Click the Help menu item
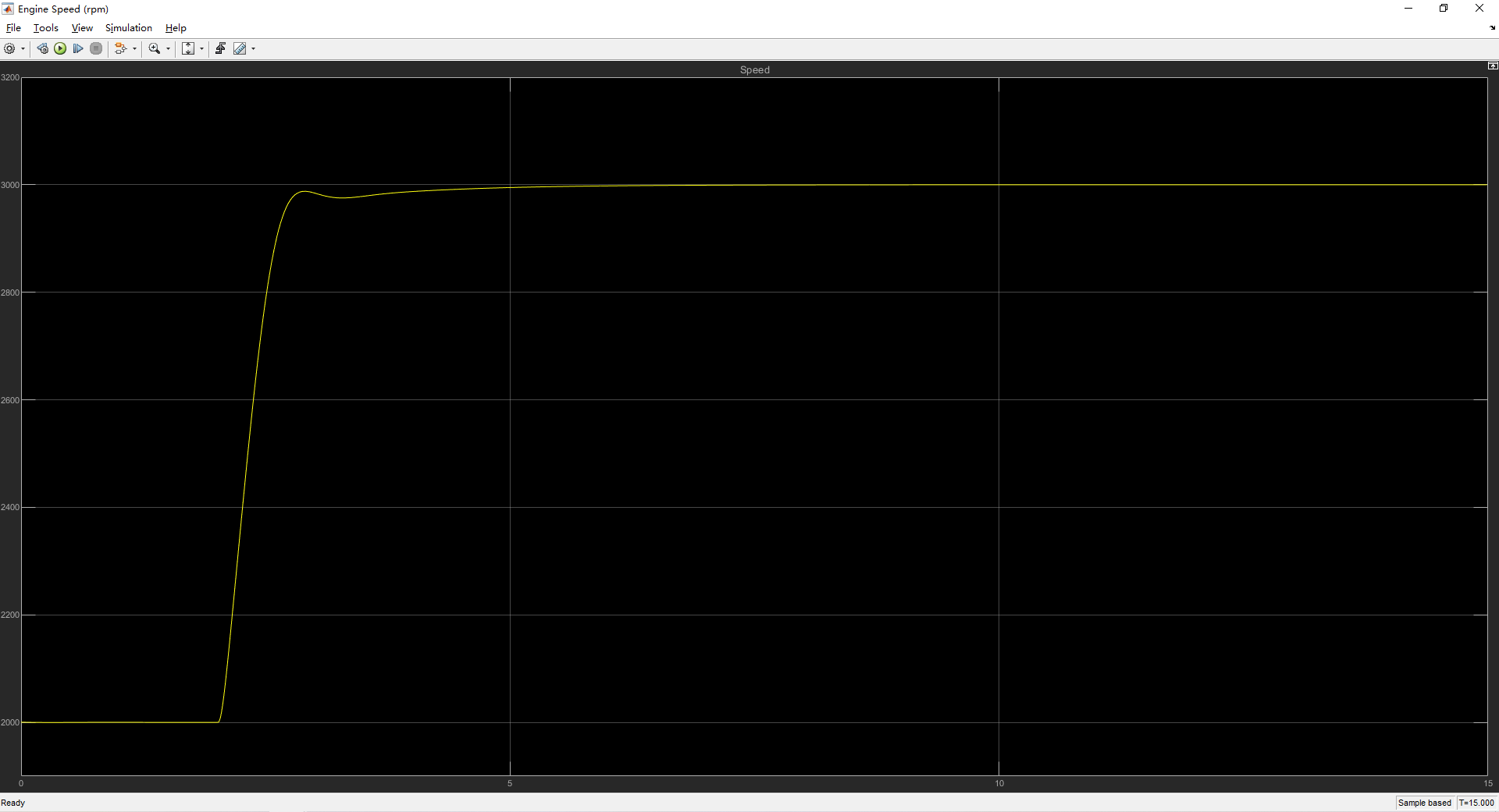This screenshot has height=812, width=1499. tap(176, 27)
